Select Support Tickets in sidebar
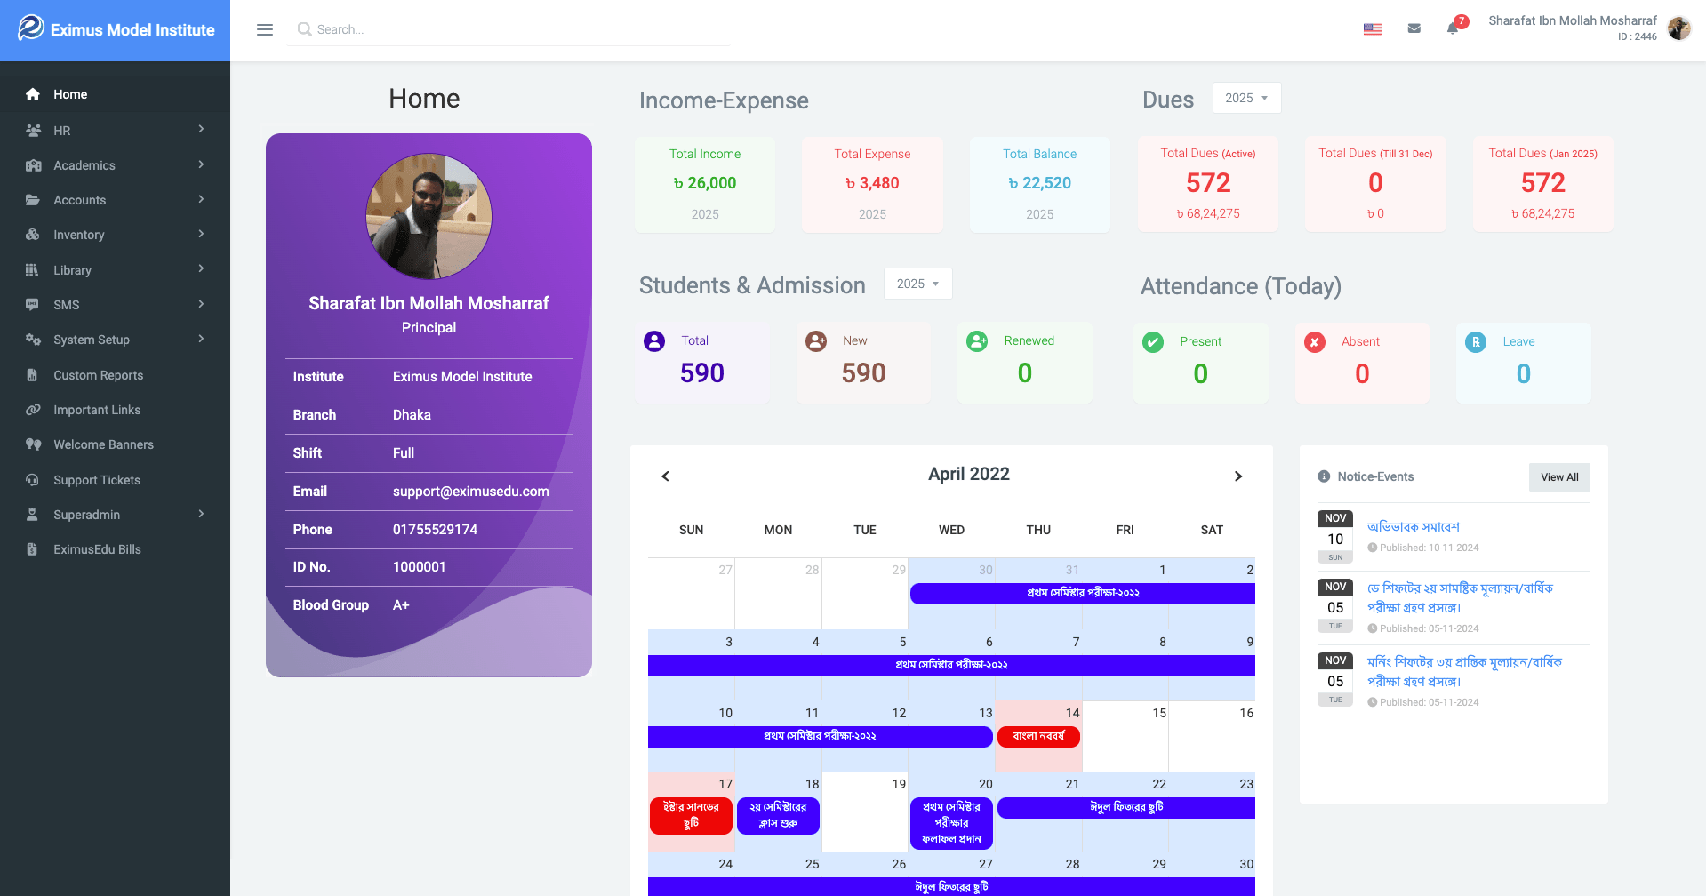Screen dimensions: 1706x896 pyautogui.click(x=97, y=480)
